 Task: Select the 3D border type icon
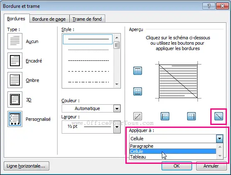(x=15, y=99)
